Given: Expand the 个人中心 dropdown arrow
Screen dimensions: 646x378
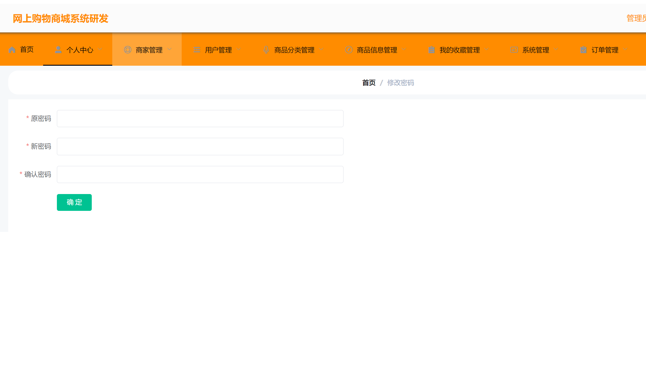Looking at the screenshot, I should 100,49.
